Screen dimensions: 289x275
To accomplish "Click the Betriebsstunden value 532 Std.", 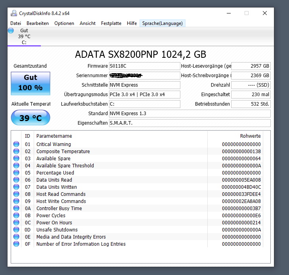I will tap(251, 104).
